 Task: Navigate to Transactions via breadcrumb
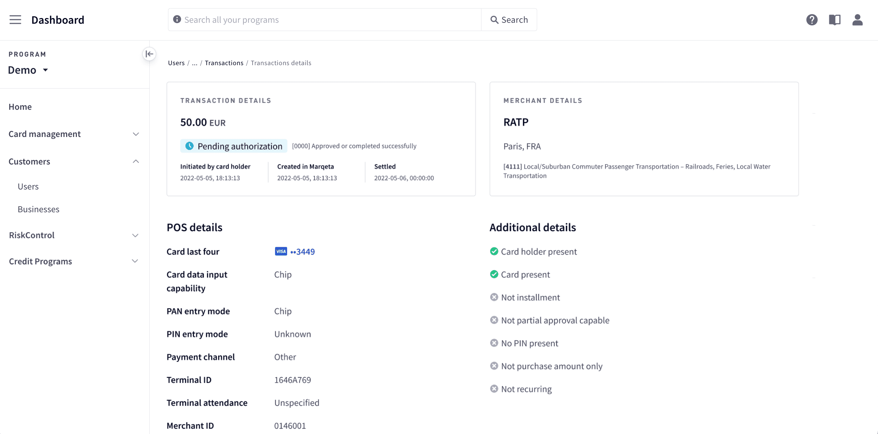(x=224, y=63)
